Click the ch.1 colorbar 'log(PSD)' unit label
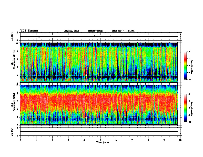The width and height of the screenshot is (203, 157). [192, 67]
